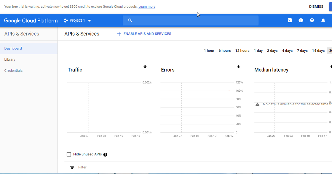
Task: Open the Help menu question mark icon
Action: pyautogui.click(x=312, y=20)
